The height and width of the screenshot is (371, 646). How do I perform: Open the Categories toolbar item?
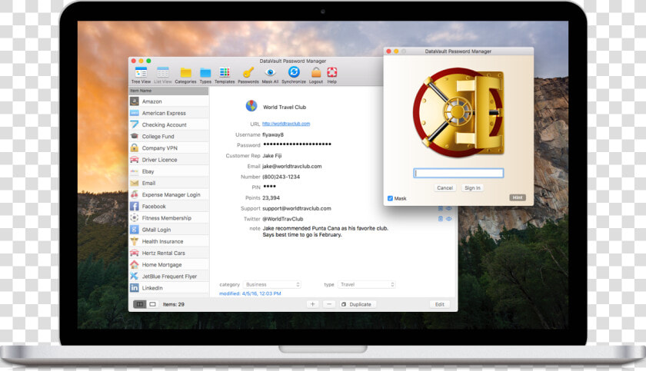pos(185,76)
